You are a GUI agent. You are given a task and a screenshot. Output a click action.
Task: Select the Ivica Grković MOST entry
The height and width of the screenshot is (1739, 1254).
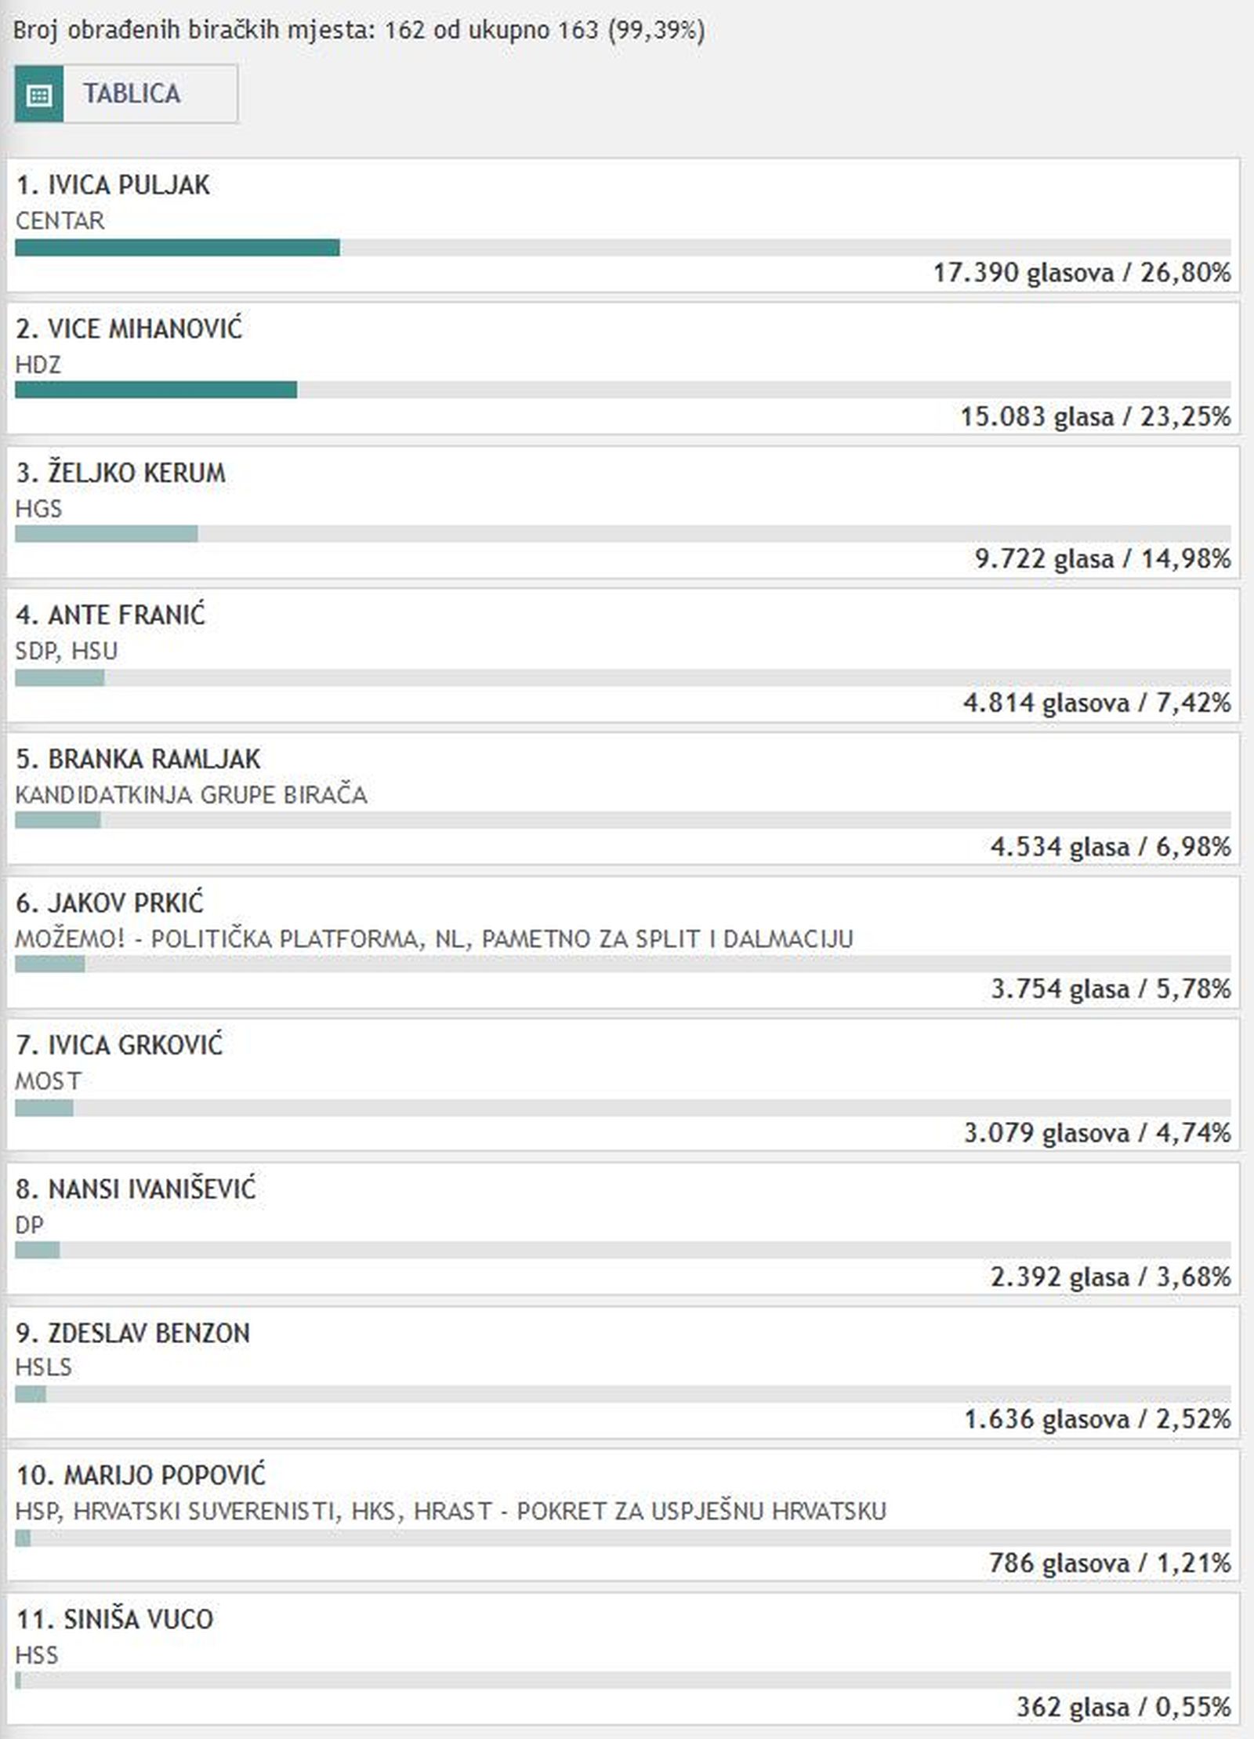(623, 1086)
